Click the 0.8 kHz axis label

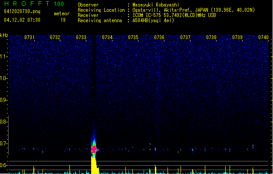coord(4,122)
